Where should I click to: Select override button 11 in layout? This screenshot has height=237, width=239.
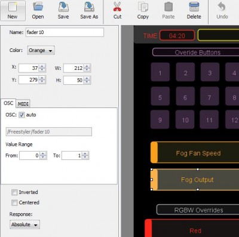(209, 119)
